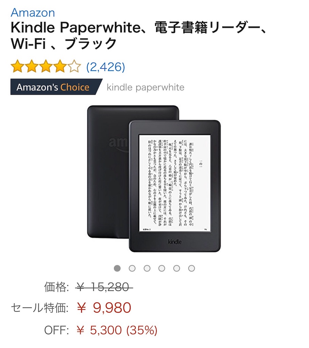The width and height of the screenshot is (309, 348).
Task: Click the ¥5,300 (35%) discount amount
Action: pyautogui.click(x=117, y=330)
